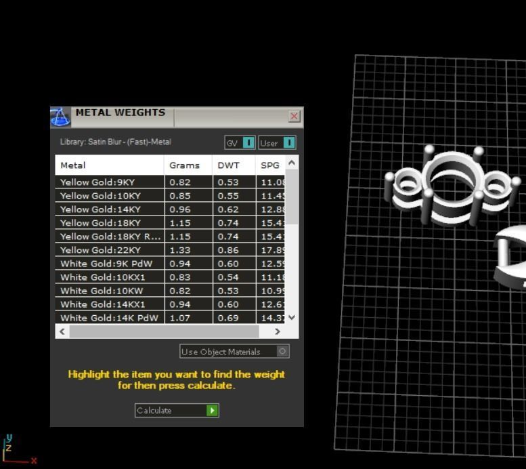The width and height of the screenshot is (526, 469).
Task: Click the Library: Satin Blur label
Action: 115,142
